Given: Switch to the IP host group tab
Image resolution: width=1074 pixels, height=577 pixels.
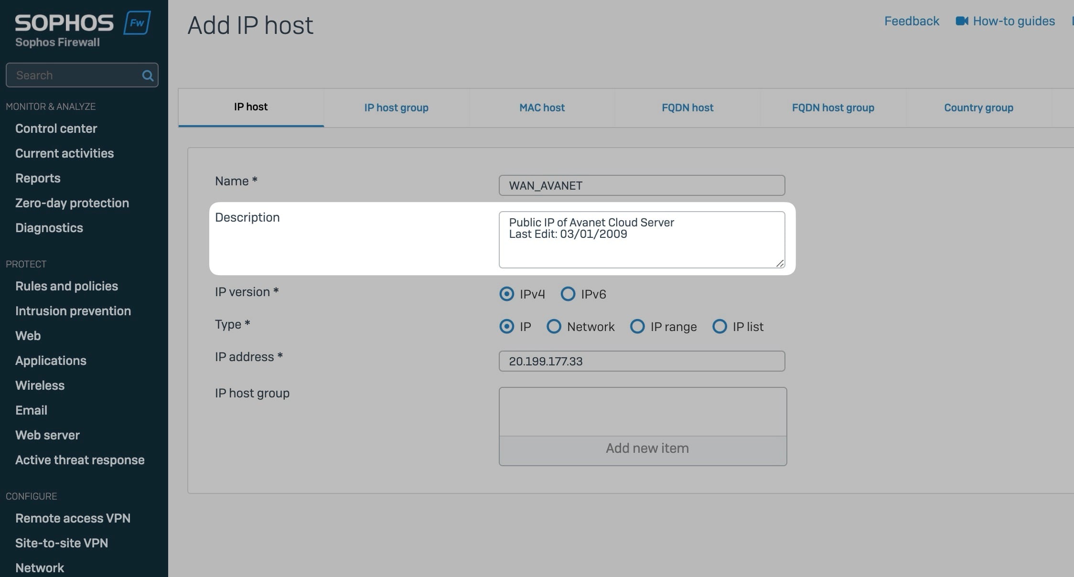Looking at the screenshot, I should (396, 108).
